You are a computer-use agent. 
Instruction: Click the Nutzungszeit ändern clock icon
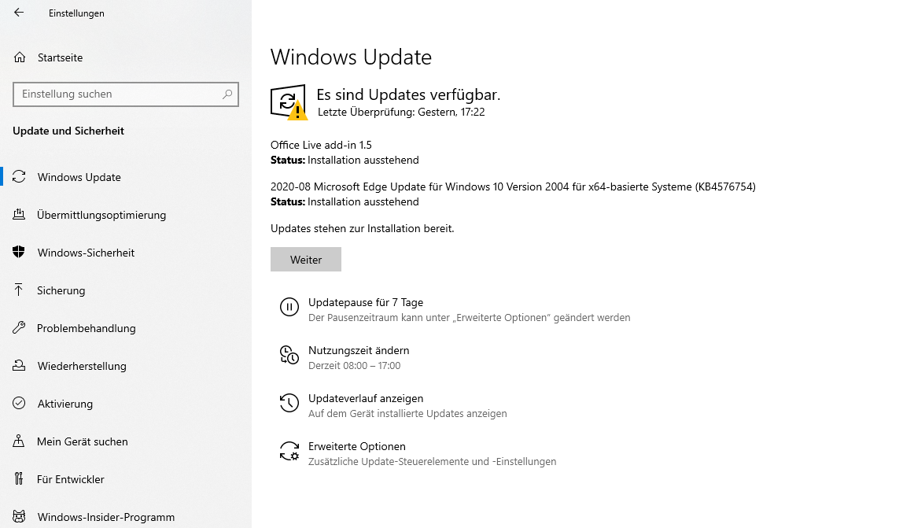[x=289, y=356]
